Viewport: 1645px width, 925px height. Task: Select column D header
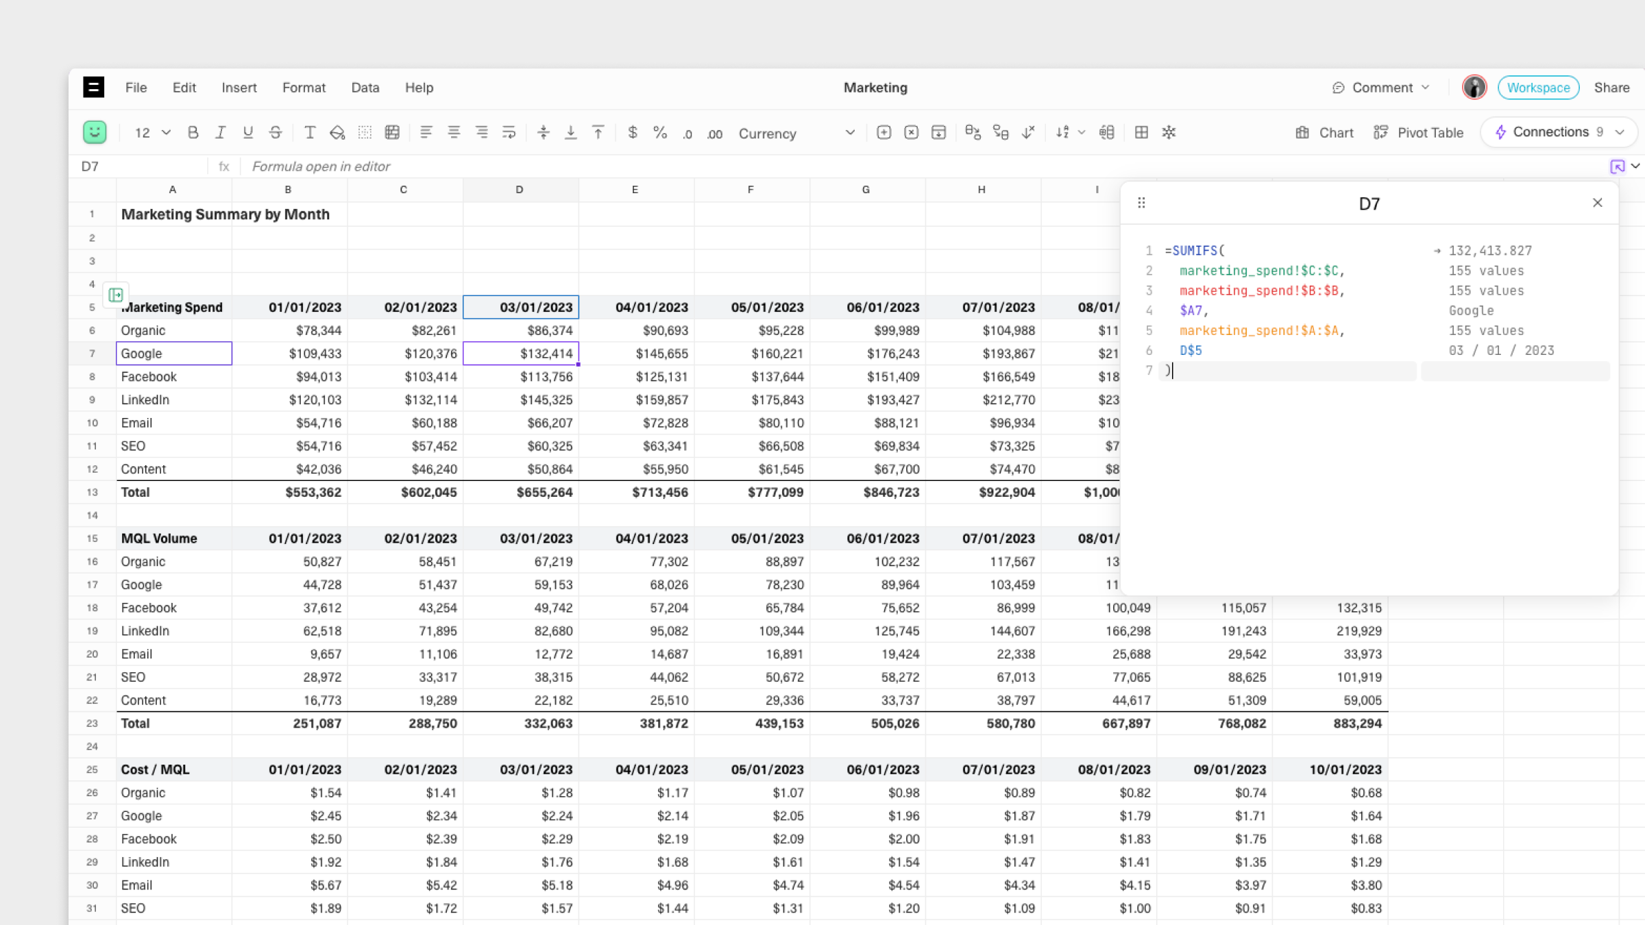point(520,190)
